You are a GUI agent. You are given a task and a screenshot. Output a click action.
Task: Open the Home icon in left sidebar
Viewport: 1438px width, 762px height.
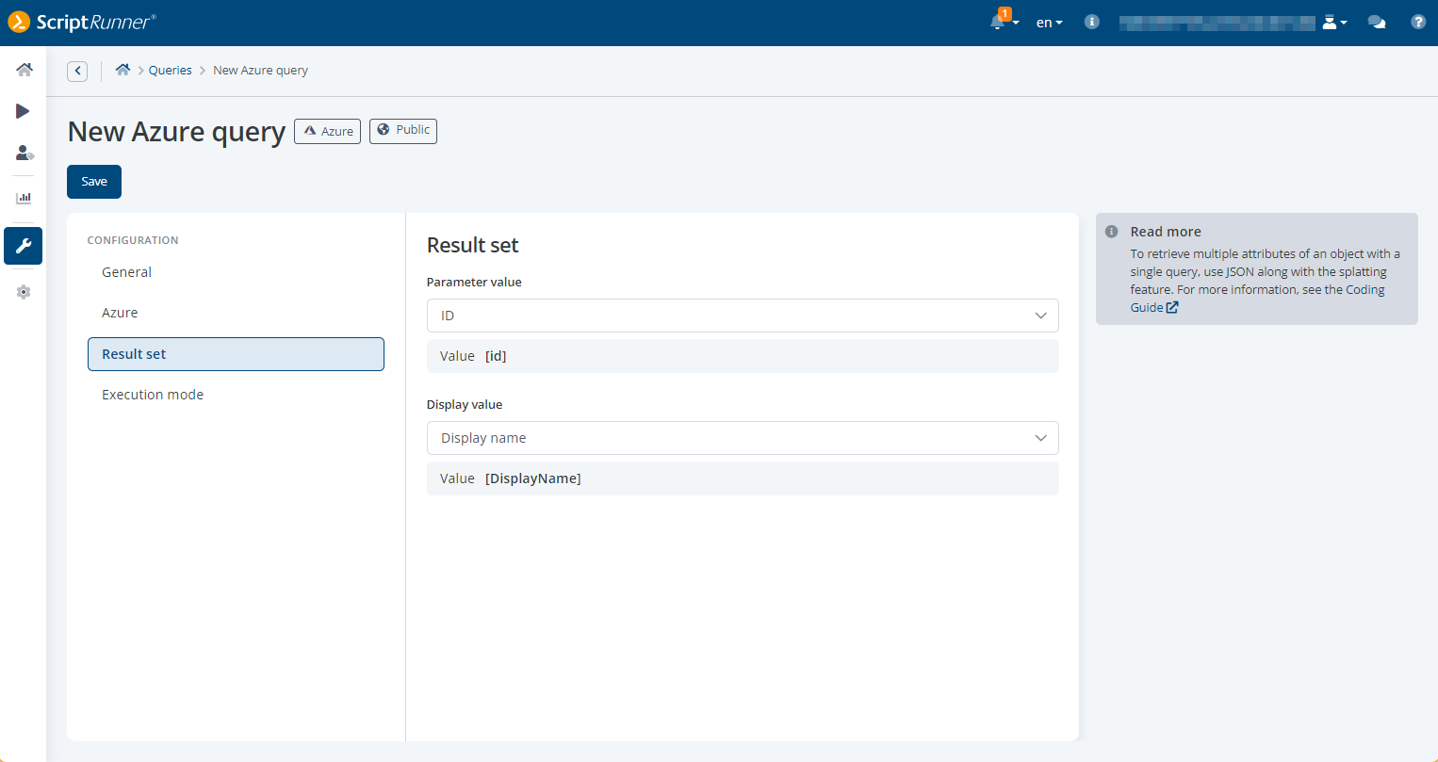pyautogui.click(x=24, y=70)
